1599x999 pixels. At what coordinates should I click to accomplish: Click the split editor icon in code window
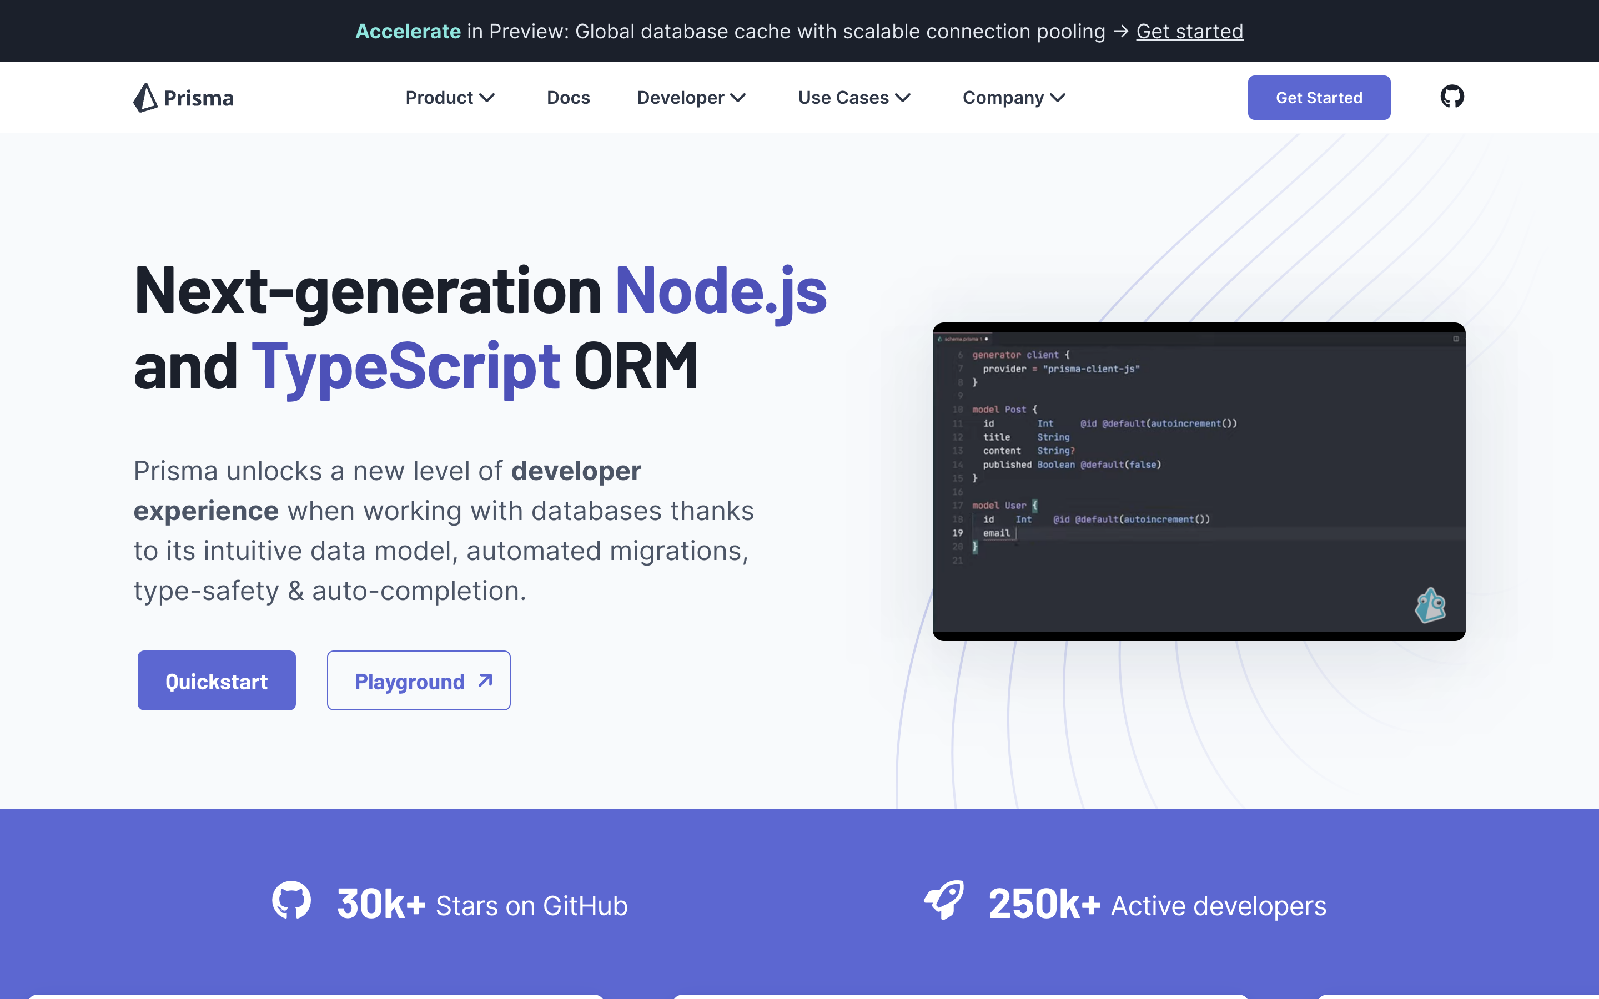[1456, 339]
